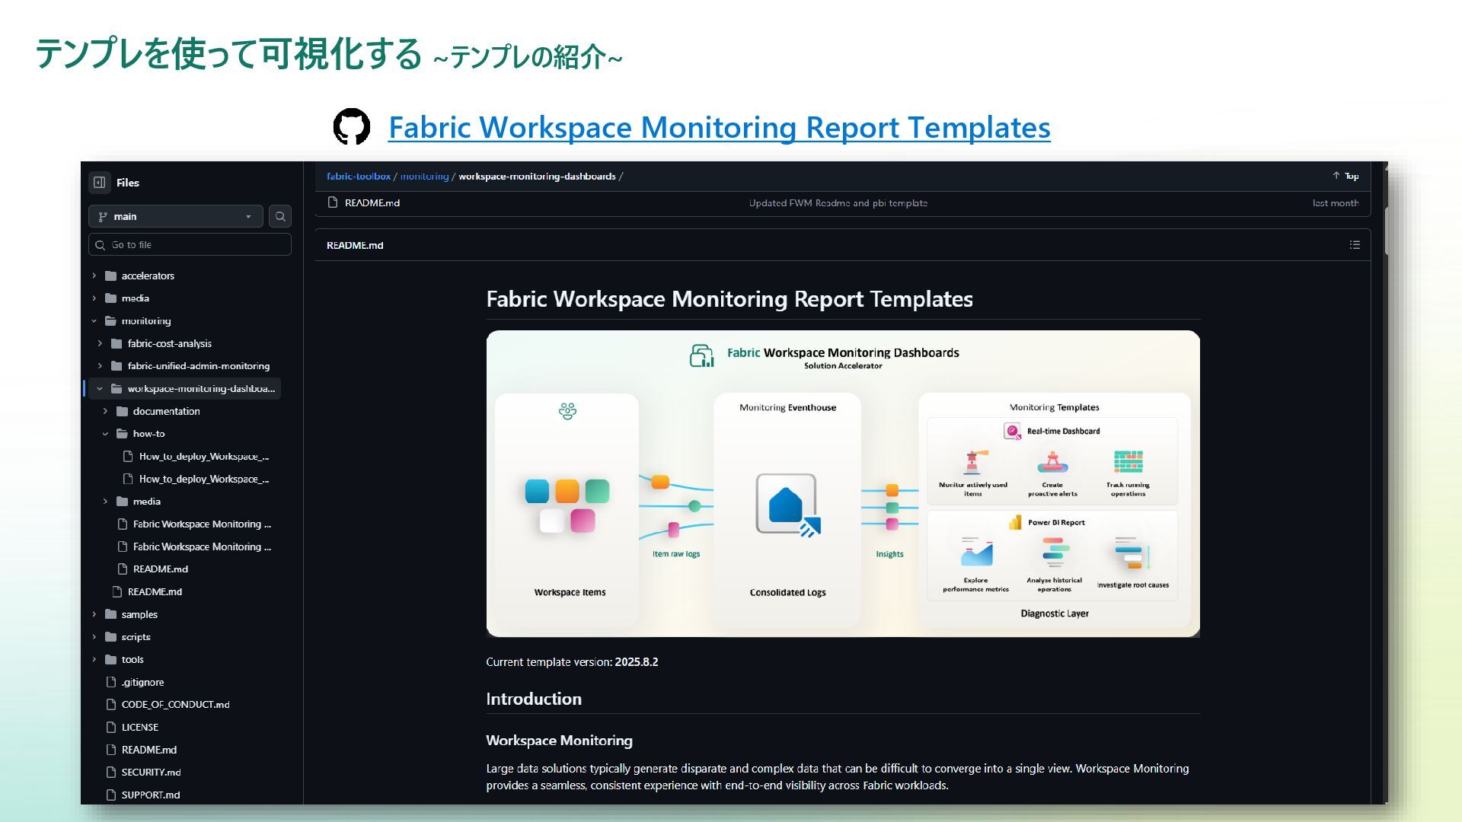Click the fabric-toolbox breadcrumb link
1462x822 pixels.
pyautogui.click(x=359, y=176)
